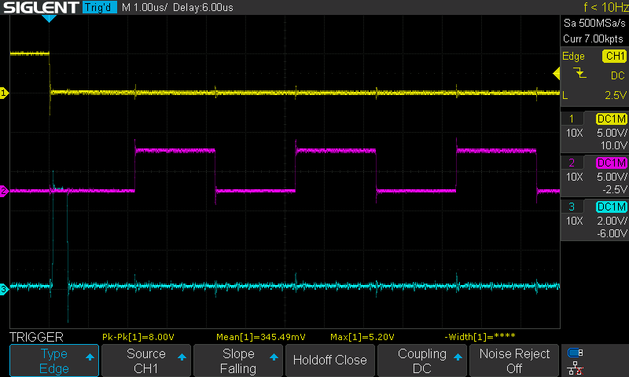
Task: Click channel 3 scale 2.00V/
Action: pyautogui.click(x=612, y=221)
